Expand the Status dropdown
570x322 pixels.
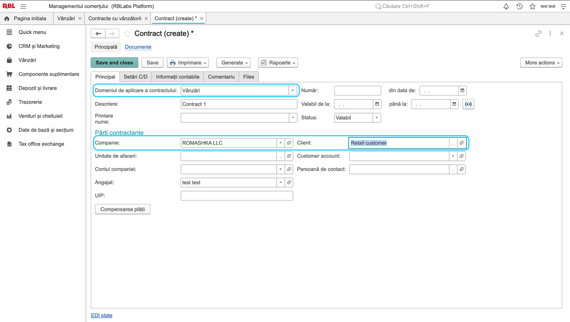pos(376,118)
